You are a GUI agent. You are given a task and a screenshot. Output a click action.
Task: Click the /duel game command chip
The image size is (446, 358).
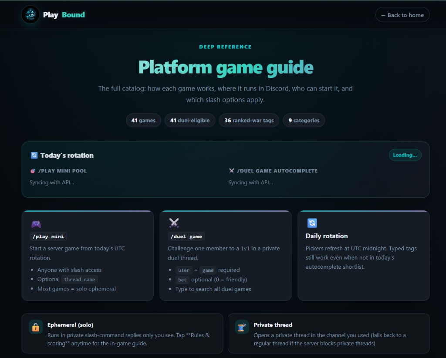(186, 236)
